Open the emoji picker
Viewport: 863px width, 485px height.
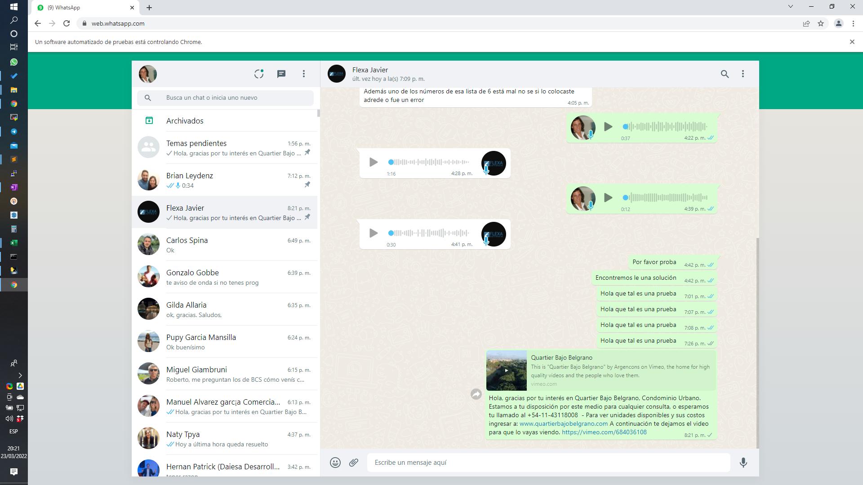pyautogui.click(x=335, y=463)
